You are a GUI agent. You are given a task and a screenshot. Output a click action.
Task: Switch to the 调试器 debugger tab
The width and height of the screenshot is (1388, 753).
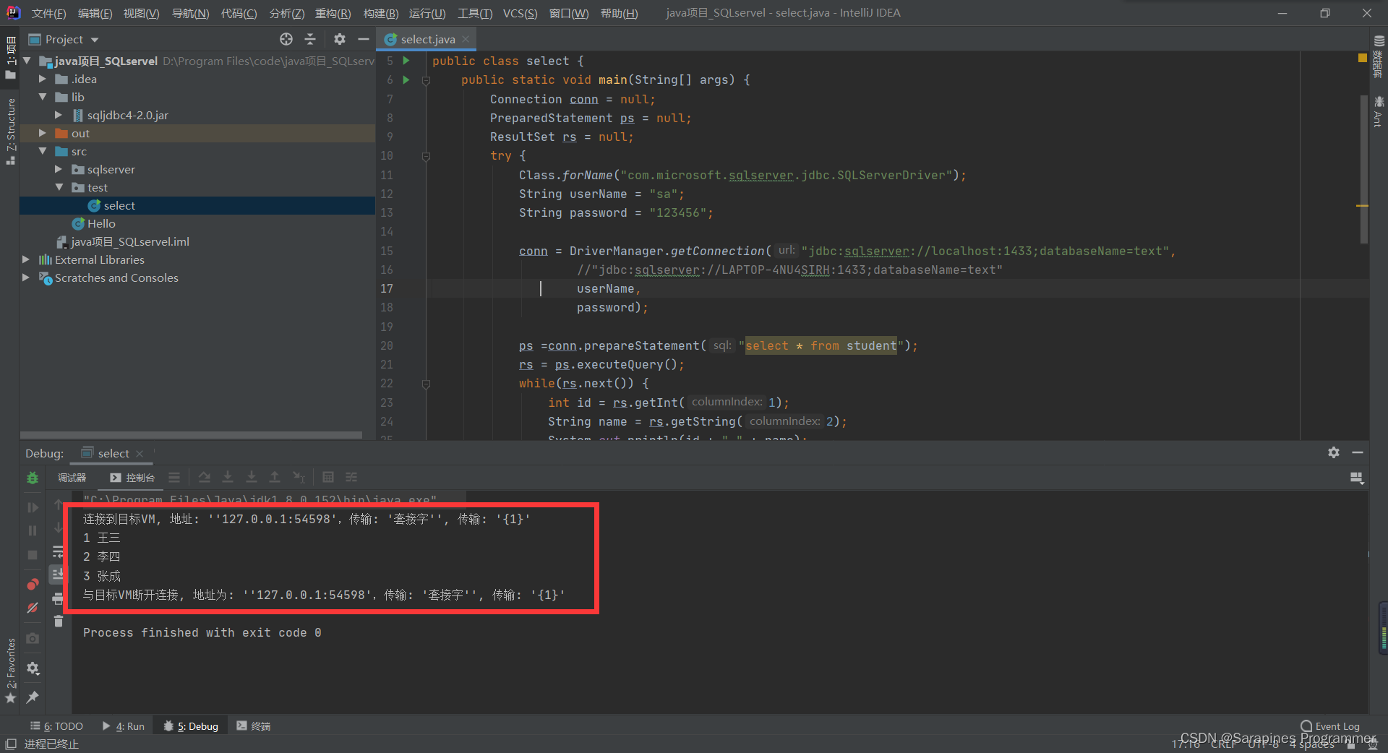pos(72,478)
